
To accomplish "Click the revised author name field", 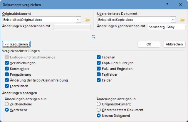I will [x=167, y=27].
